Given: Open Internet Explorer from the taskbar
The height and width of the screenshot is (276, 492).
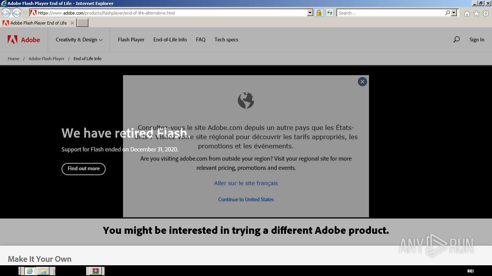Looking at the screenshot, I should click(30, 271).
